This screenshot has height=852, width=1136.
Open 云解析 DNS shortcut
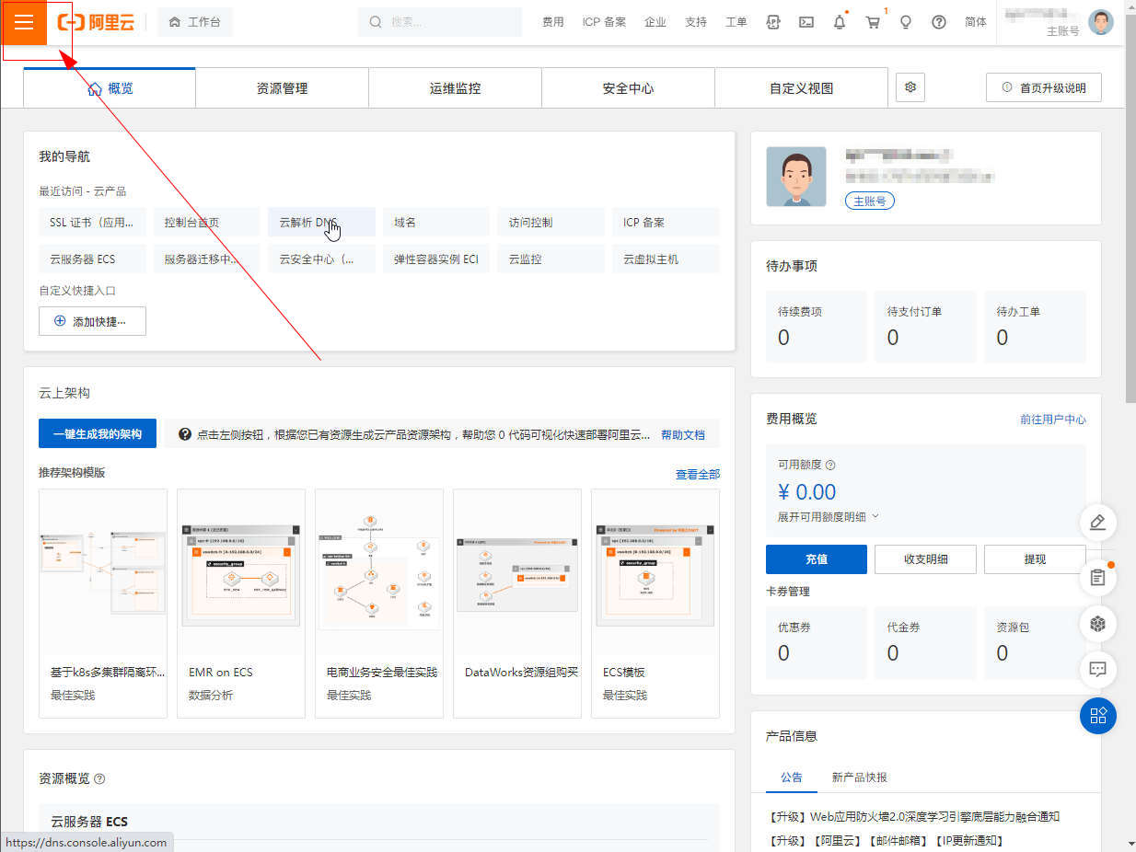pos(321,222)
